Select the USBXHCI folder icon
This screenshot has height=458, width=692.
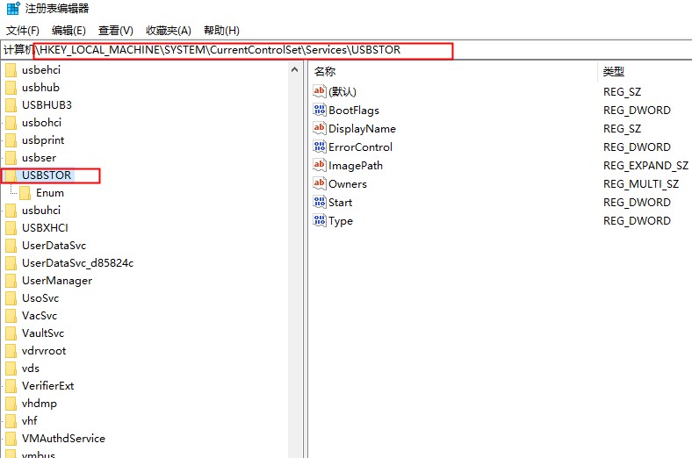(11, 228)
